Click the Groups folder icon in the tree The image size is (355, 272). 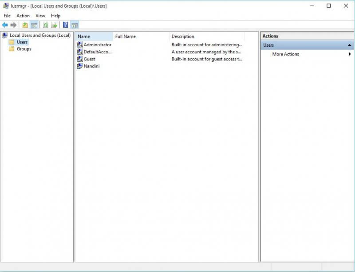[x=12, y=49]
